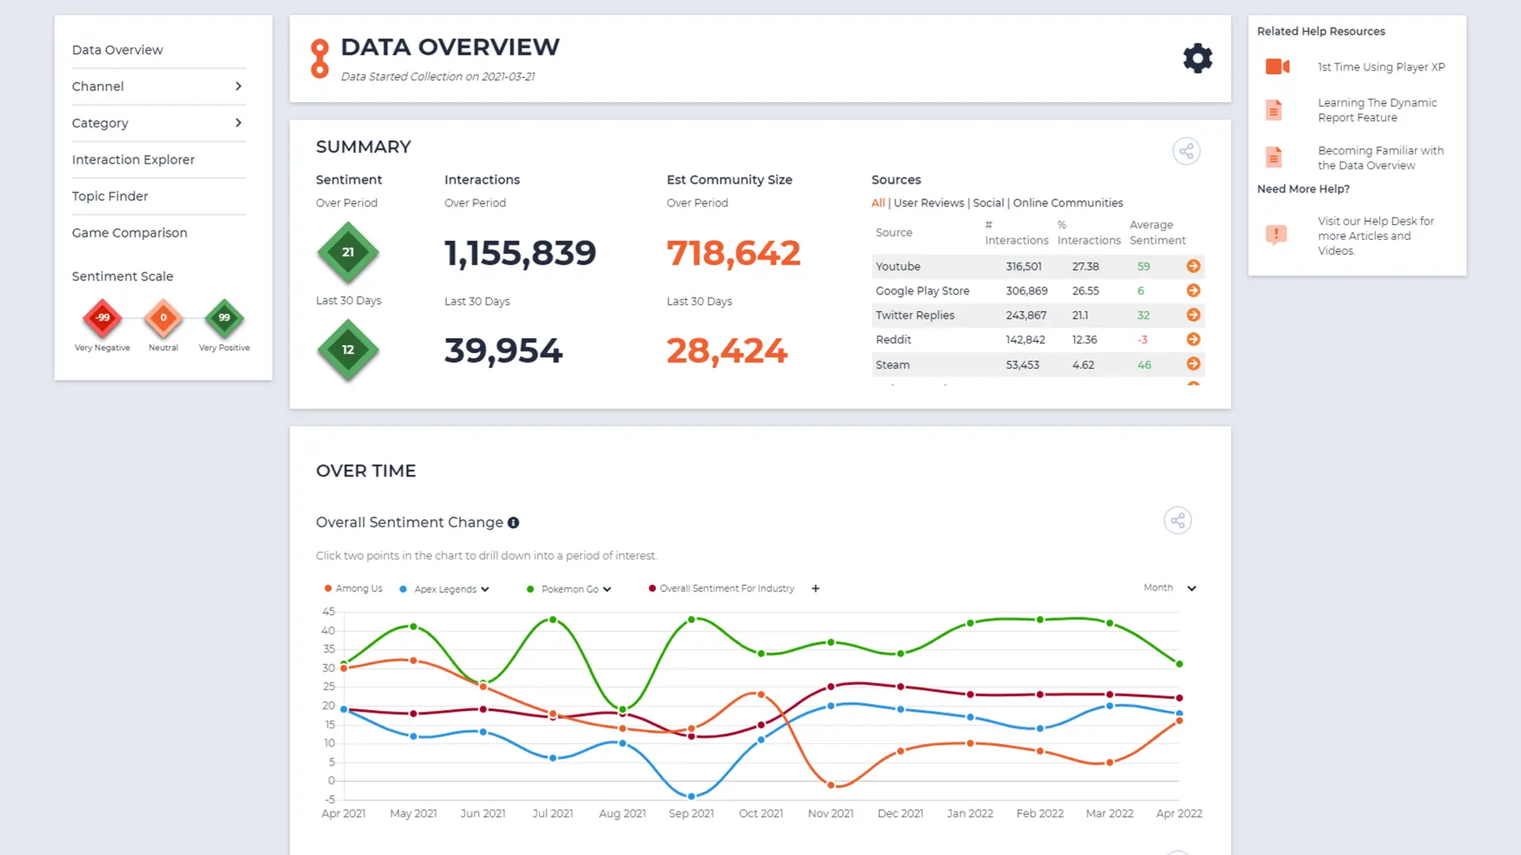
Task: Open Learning The Dynamic Report Feature article
Action: click(1377, 110)
